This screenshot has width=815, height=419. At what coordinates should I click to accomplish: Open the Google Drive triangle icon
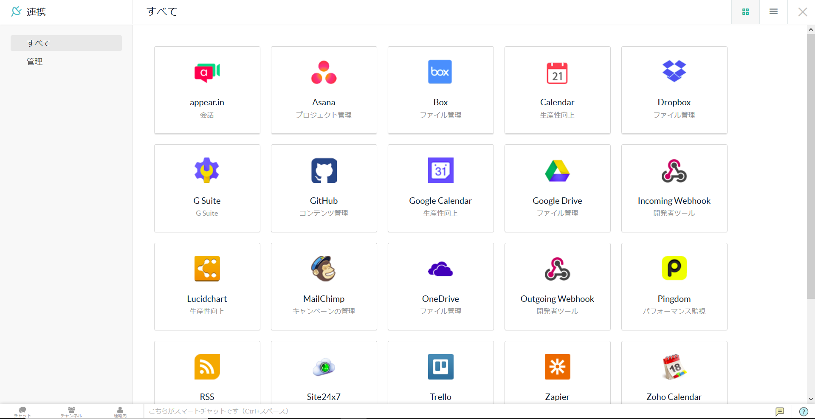point(557,171)
